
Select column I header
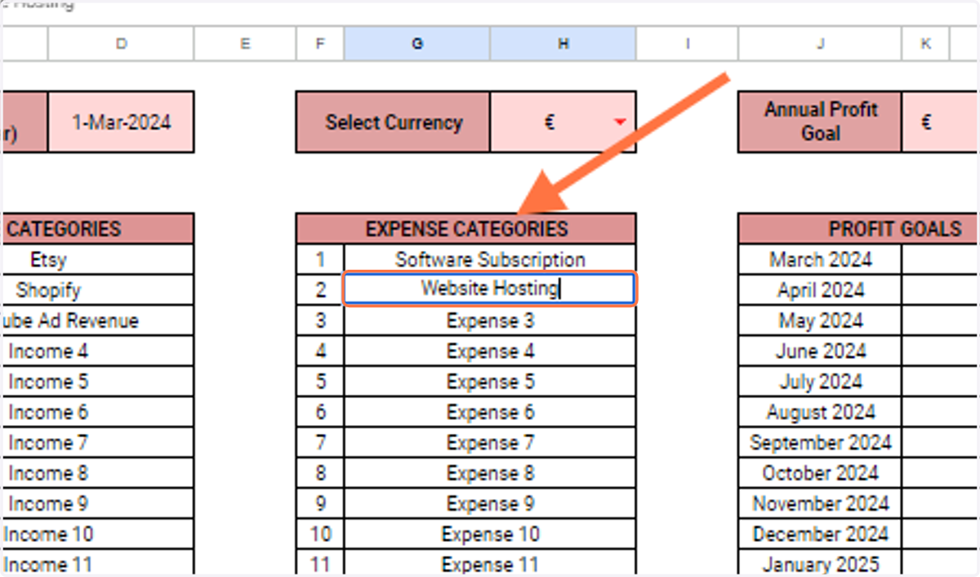[687, 44]
